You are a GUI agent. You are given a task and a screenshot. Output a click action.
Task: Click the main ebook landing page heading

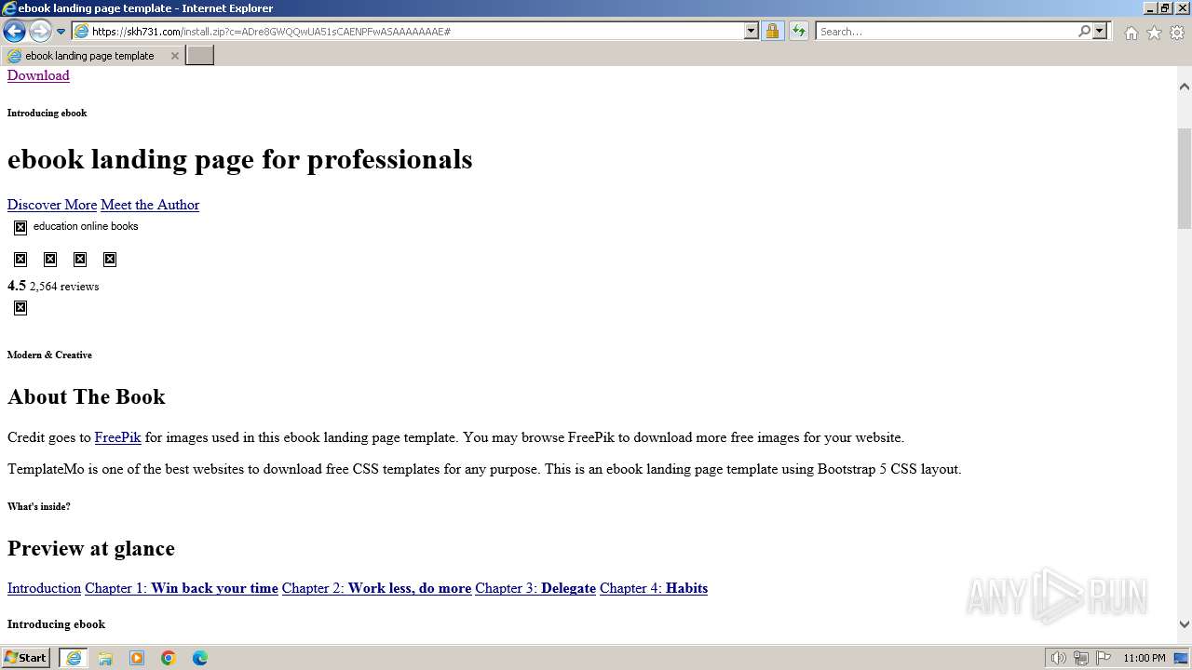click(x=240, y=159)
